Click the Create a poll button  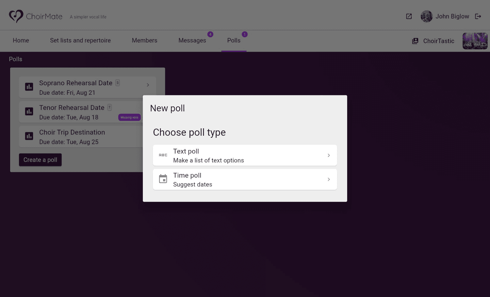40,160
